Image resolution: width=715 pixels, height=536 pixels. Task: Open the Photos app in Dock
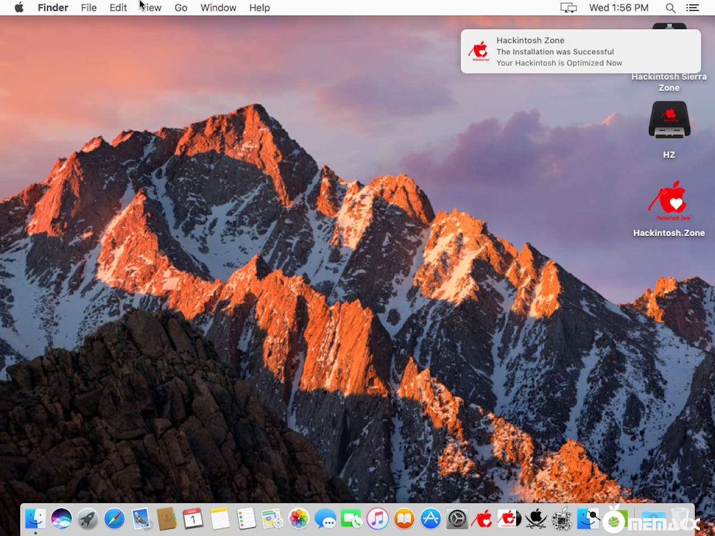coord(299,519)
